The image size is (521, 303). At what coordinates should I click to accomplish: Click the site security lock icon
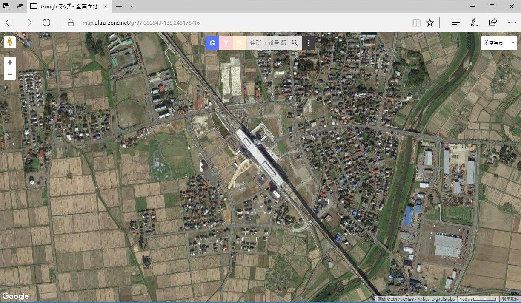70,23
